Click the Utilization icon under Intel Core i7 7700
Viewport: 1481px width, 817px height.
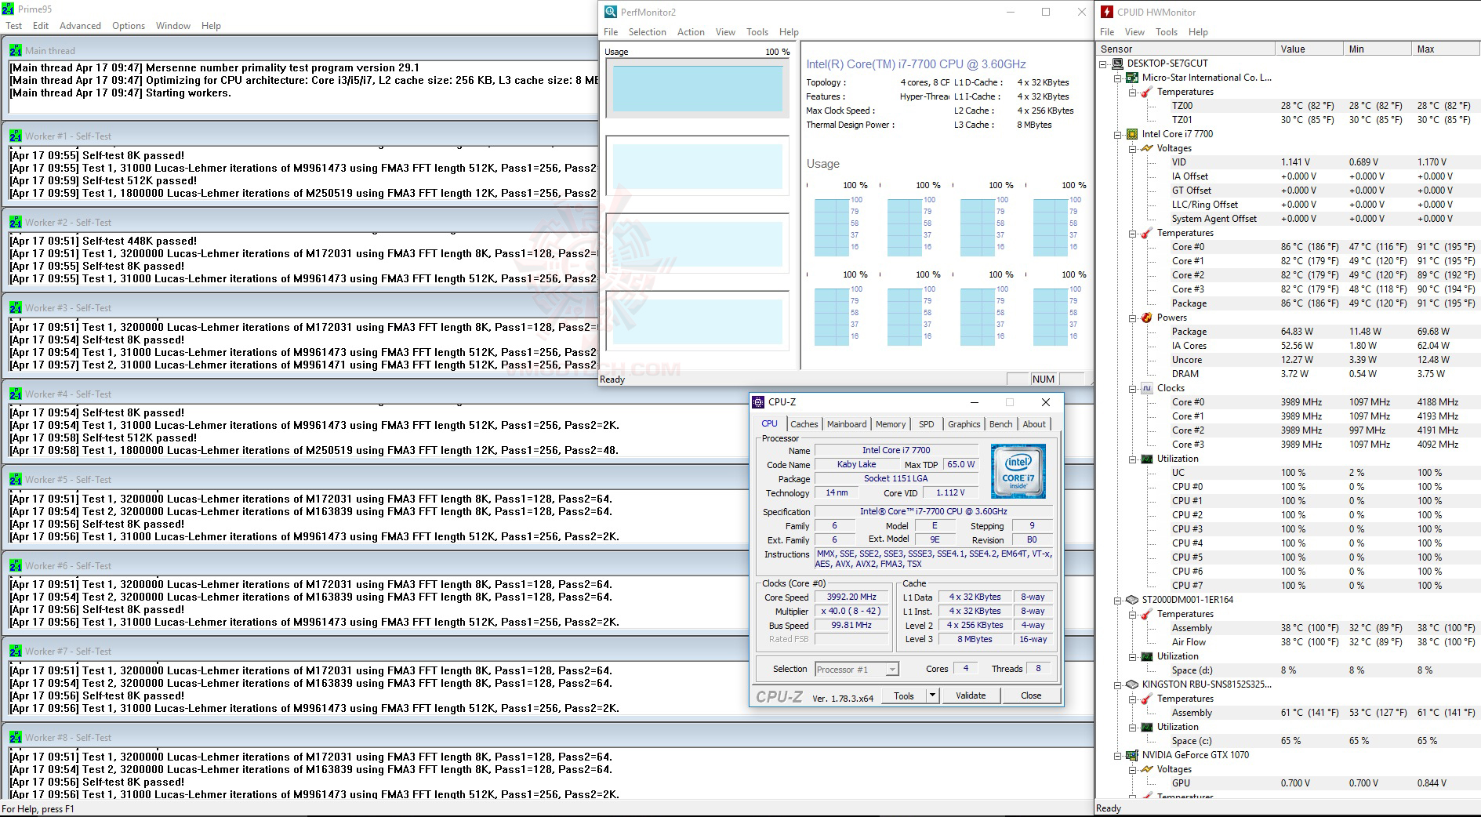pos(1147,459)
